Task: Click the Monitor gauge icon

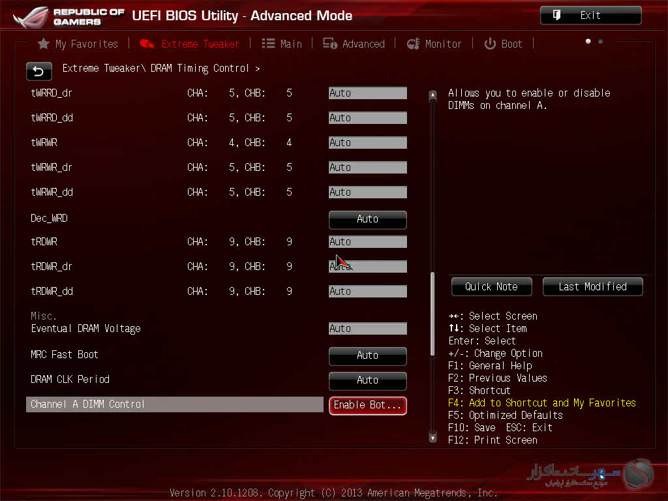Action: point(413,44)
